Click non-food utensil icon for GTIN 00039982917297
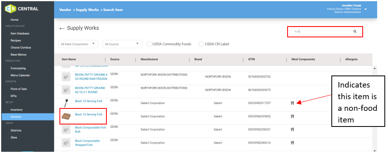The width and height of the screenshot is (388, 155). pyautogui.click(x=292, y=103)
